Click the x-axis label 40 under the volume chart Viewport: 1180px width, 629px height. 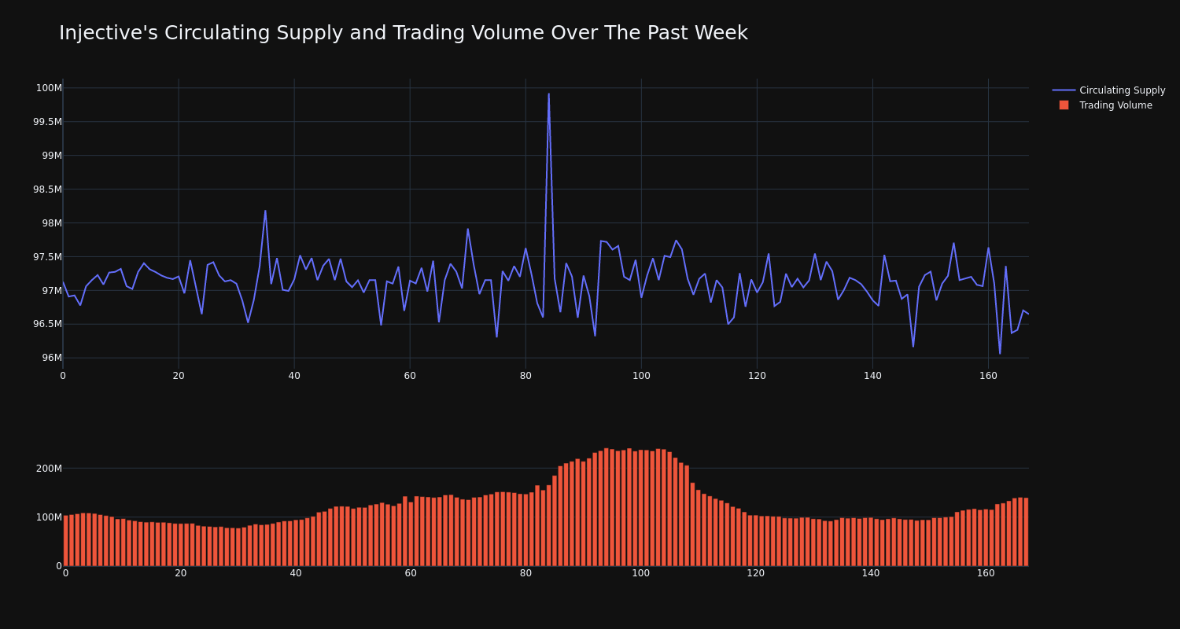296,573
